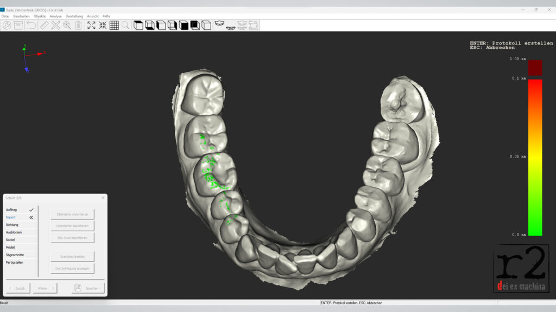This screenshot has height=312, width=556.
Task: Open the Analyse menu
Action: tap(55, 16)
